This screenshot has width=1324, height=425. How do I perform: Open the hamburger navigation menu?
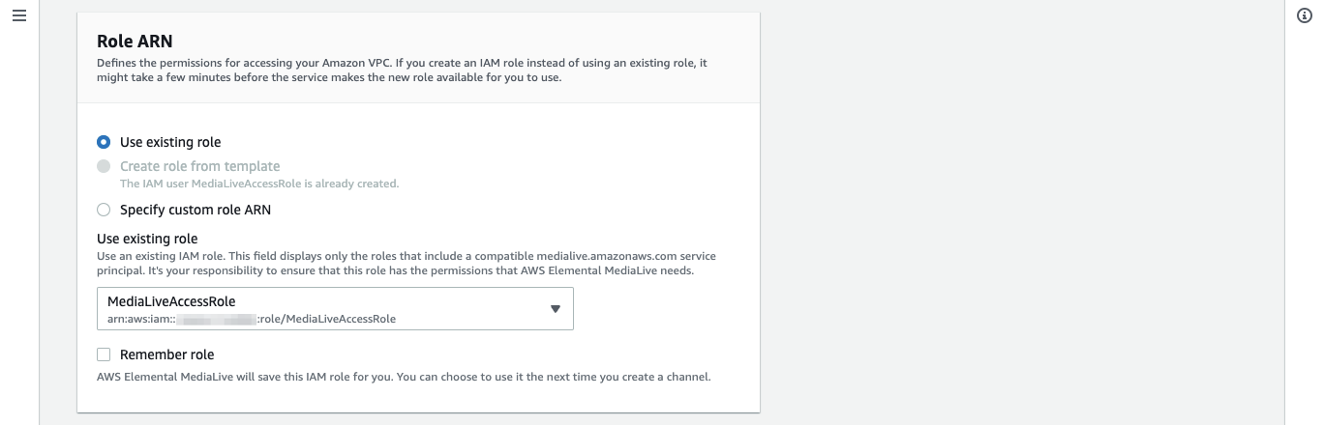[18, 16]
